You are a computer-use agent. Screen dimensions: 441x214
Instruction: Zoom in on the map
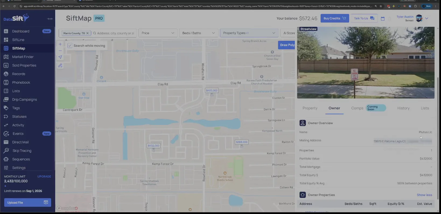(60, 44)
